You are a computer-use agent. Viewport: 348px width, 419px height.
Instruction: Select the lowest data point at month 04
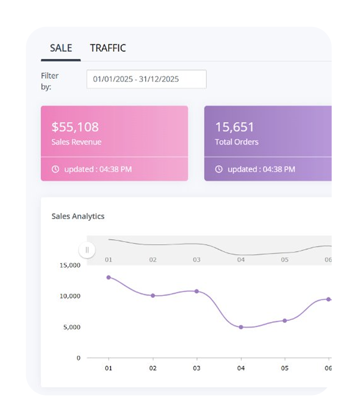[x=241, y=327]
